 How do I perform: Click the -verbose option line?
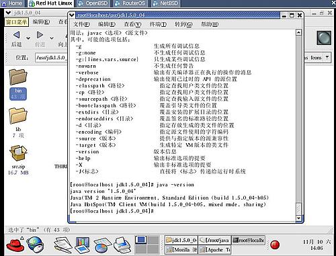pos(163,73)
